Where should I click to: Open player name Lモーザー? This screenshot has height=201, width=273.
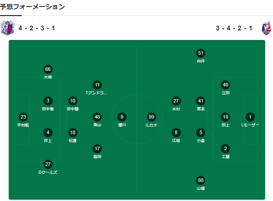(x=250, y=125)
